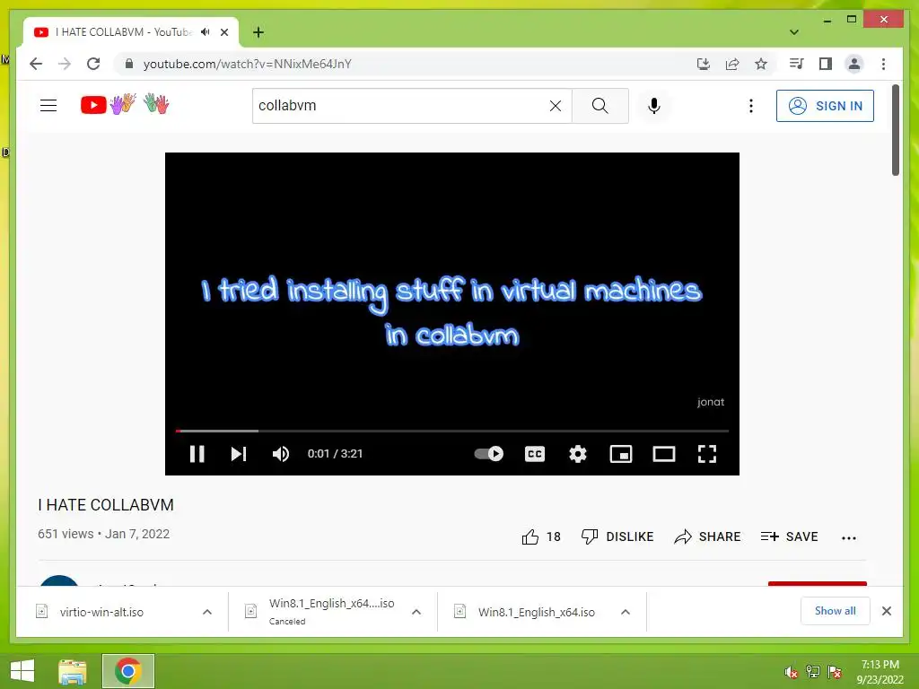Screen dimensions: 919x689
Task: Open Chrome three-dot menu
Action: point(883,64)
